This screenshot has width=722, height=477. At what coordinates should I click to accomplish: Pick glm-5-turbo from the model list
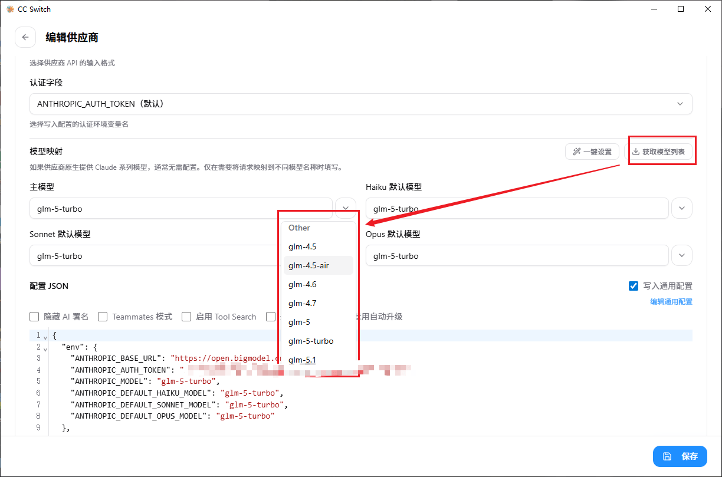pos(319,341)
